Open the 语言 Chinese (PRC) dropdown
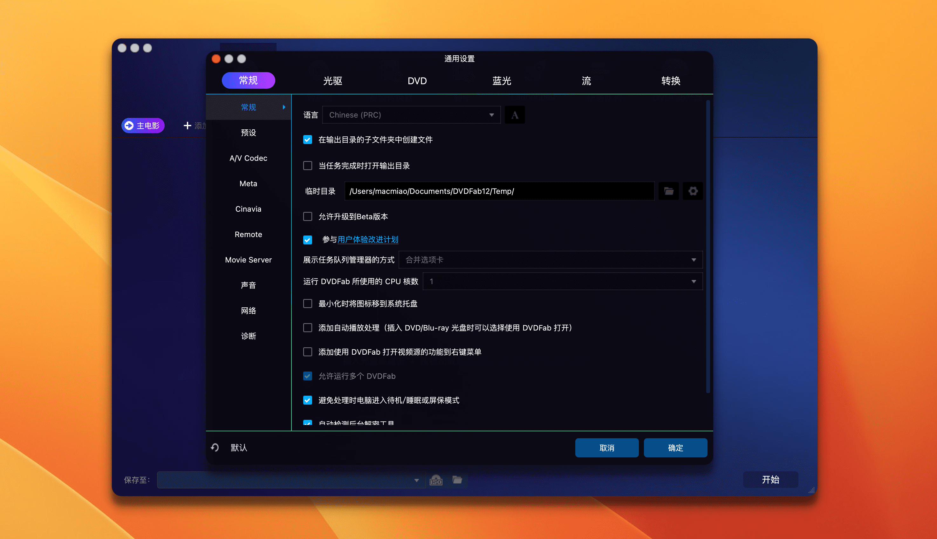Screen dimensions: 937x539 pos(411,115)
